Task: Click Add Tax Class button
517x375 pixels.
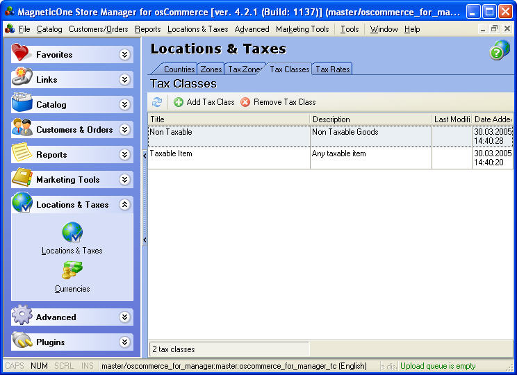Action: click(x=204, y=102)
